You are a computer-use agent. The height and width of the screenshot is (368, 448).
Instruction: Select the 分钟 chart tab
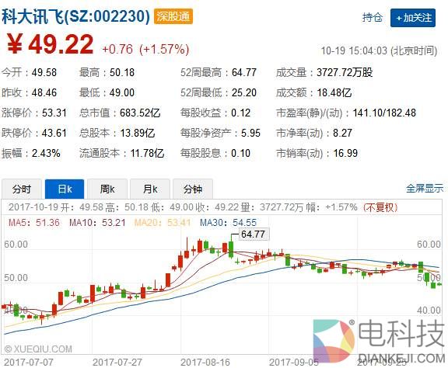(x=193, y=189)
